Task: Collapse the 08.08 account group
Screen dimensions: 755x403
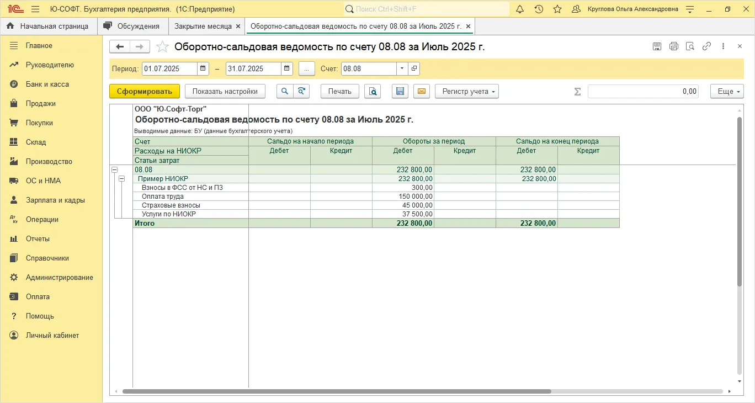Action: (x=115, y=169)
